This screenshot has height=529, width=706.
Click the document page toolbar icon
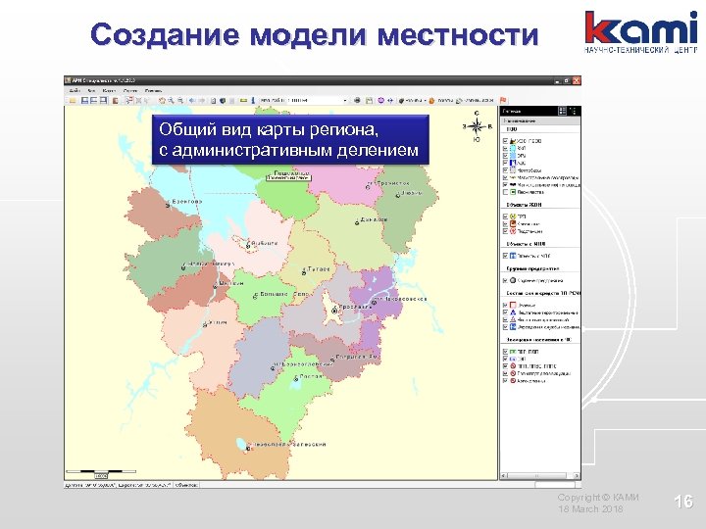coord(214,100)
